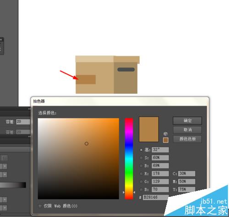Click the hue field showing 32°

coord(160,150)
